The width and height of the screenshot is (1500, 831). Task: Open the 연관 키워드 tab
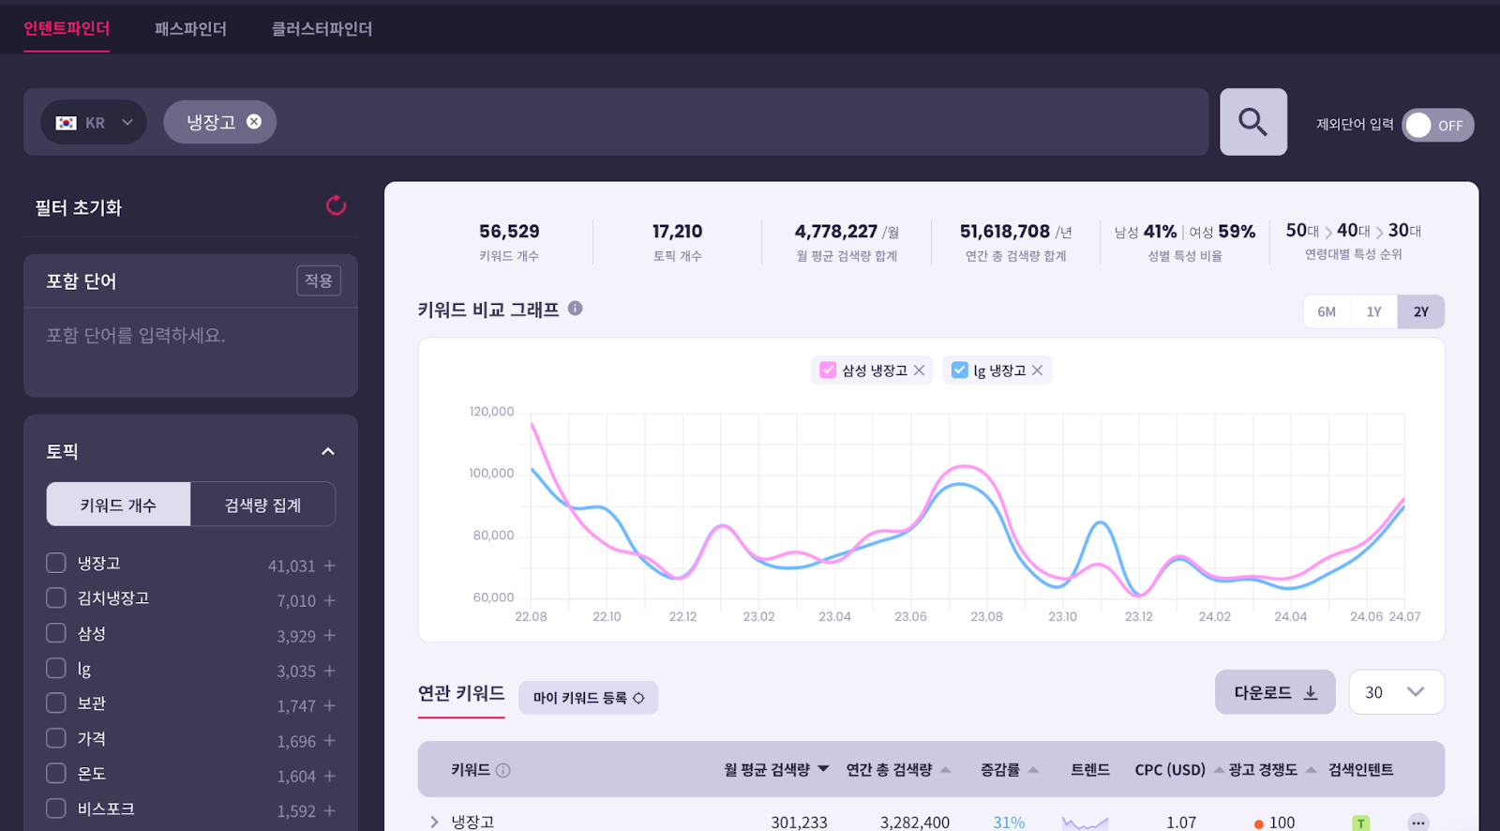click(461, 693)
